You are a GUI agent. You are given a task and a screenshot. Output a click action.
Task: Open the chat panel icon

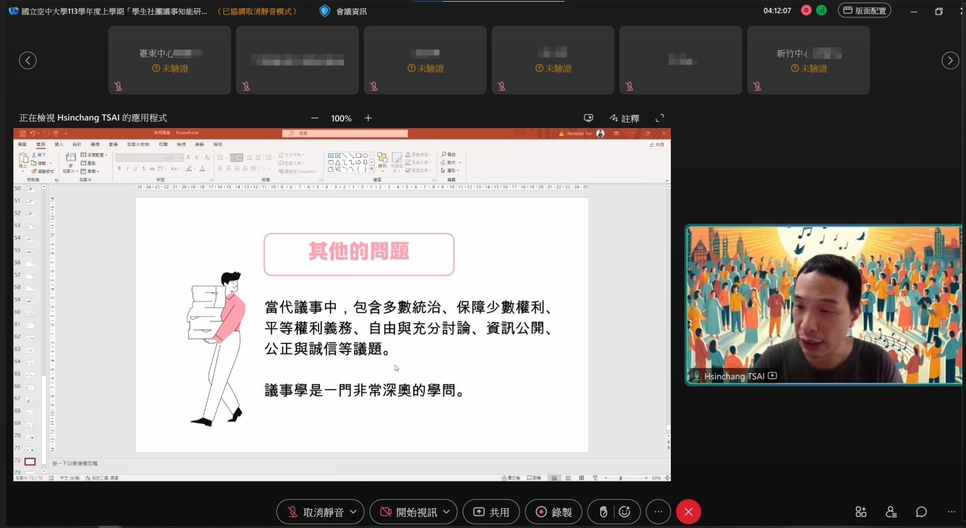pyautogui.click(x=921, y=512)
